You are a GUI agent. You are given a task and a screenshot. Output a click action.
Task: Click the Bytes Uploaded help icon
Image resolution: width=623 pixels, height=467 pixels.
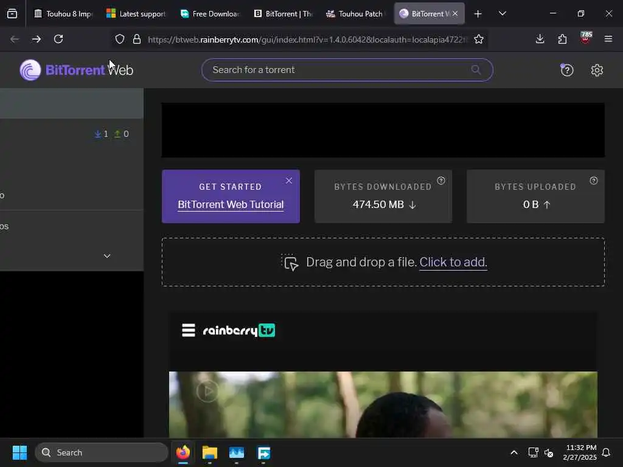pos(594,181)
